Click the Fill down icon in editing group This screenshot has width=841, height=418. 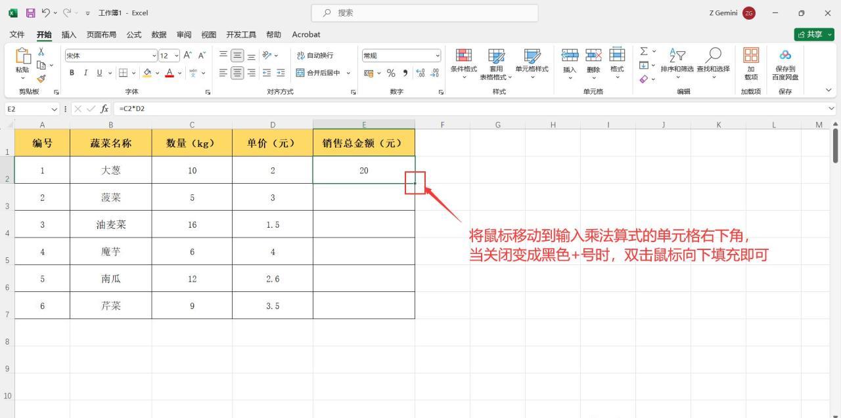(x=644, y=65)
